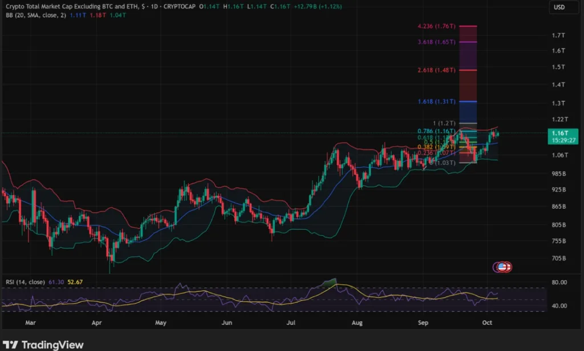Viewport: 584px width, 351px height.
Task: Click the US flag economic event icon
Action: (502, 267)
